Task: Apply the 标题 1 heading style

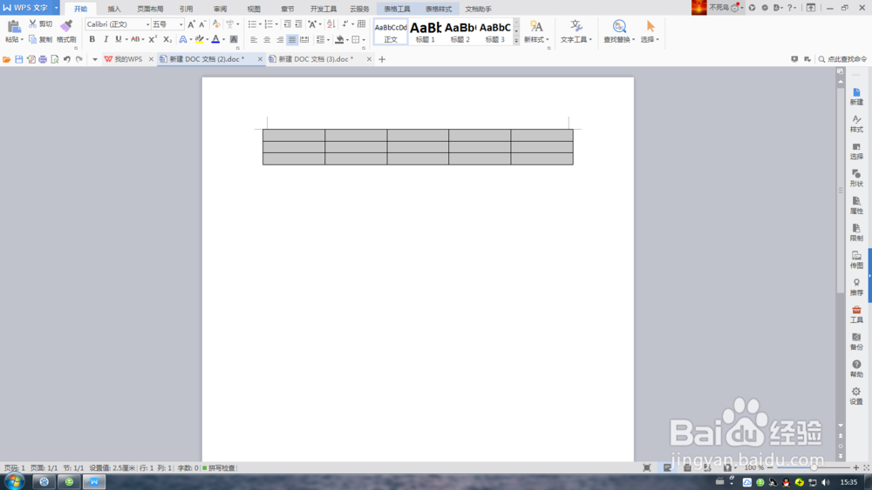Action: (426, 31)
